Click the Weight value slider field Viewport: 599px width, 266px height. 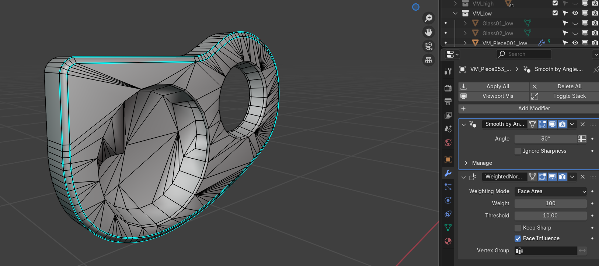click(550, 203)
